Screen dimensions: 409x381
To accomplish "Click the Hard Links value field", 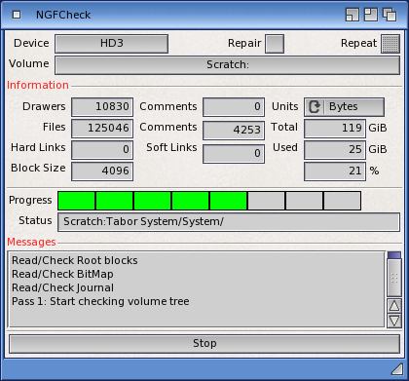I will click(102, 150).
